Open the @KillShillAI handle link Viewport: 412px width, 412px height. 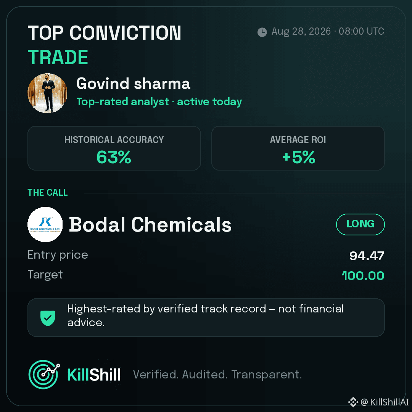[x=385, y=402]
